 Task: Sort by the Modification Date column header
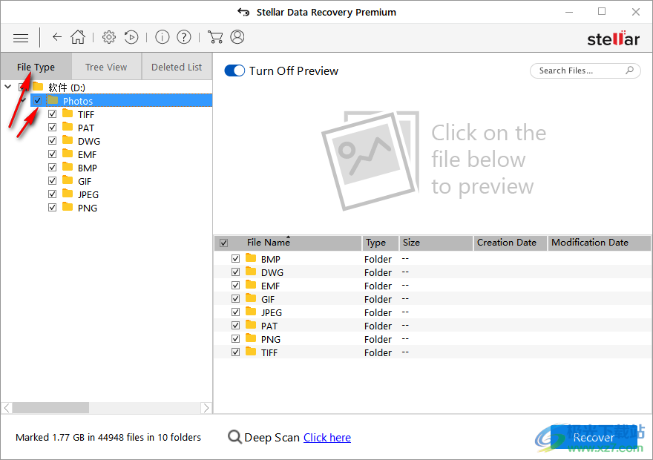pos(599,243)
